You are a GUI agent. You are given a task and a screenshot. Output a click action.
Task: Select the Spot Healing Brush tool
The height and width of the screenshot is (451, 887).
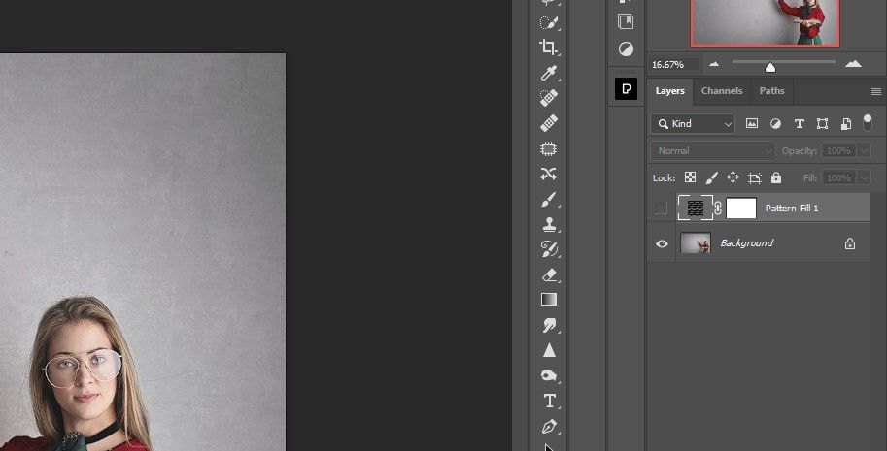tap(549, 98)
